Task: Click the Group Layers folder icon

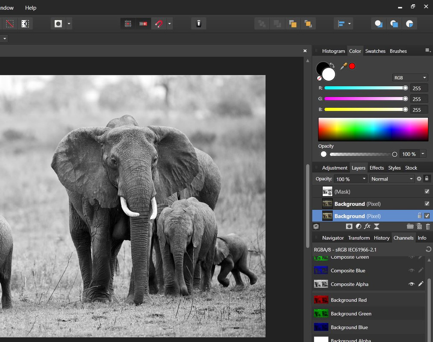Action: tap(410, 227)
